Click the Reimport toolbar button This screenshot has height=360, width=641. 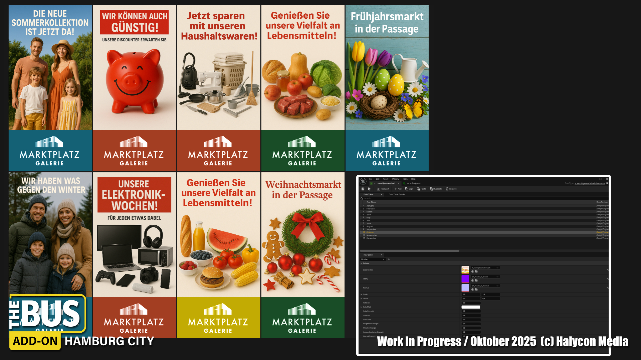click(383, 189)
